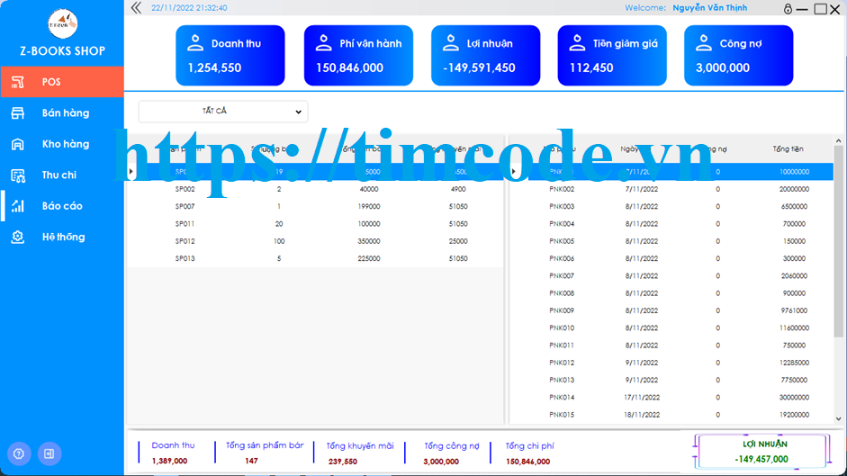The image size is (847, 476).
Task: Select product row SP007
Action: [x=315, y=206]
